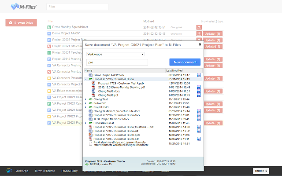Screen dimensions: 282x176
Task: Expand the Porkkalan kissat folder
Action: [85, 123]
